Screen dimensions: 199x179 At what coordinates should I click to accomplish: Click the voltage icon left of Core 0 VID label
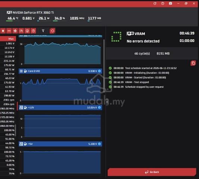tap(25, 71)
